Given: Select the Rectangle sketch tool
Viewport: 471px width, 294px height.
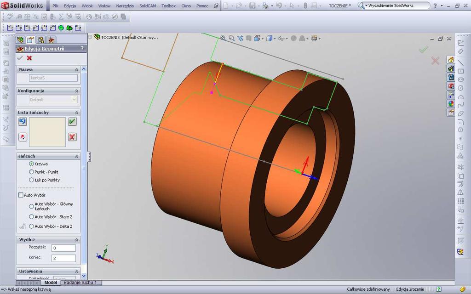Looking at the screenshot, I should point(460,71).
